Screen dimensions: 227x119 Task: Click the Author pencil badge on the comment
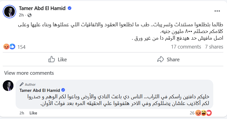tap(28, 85)
